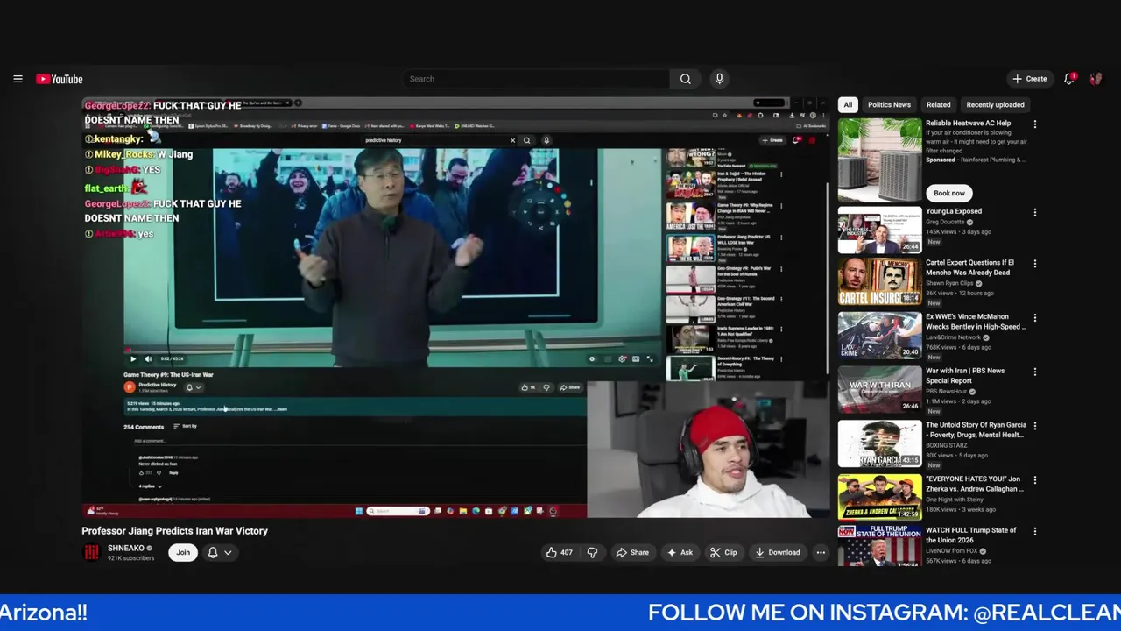Click the recorded video title Game Theory #9

pyautogui.click(x=168, y=375)
